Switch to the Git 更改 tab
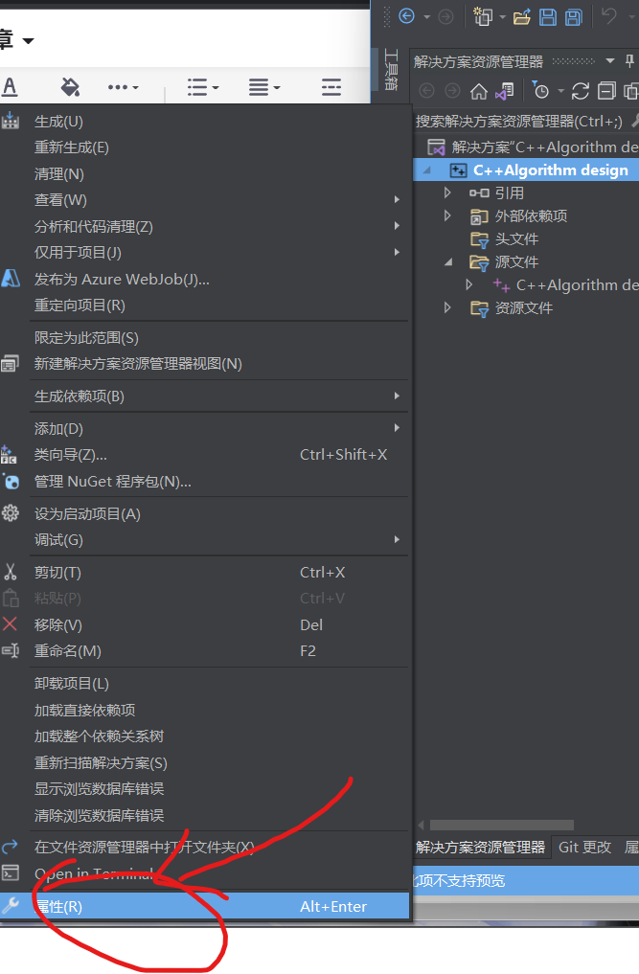 click(584, 848)
